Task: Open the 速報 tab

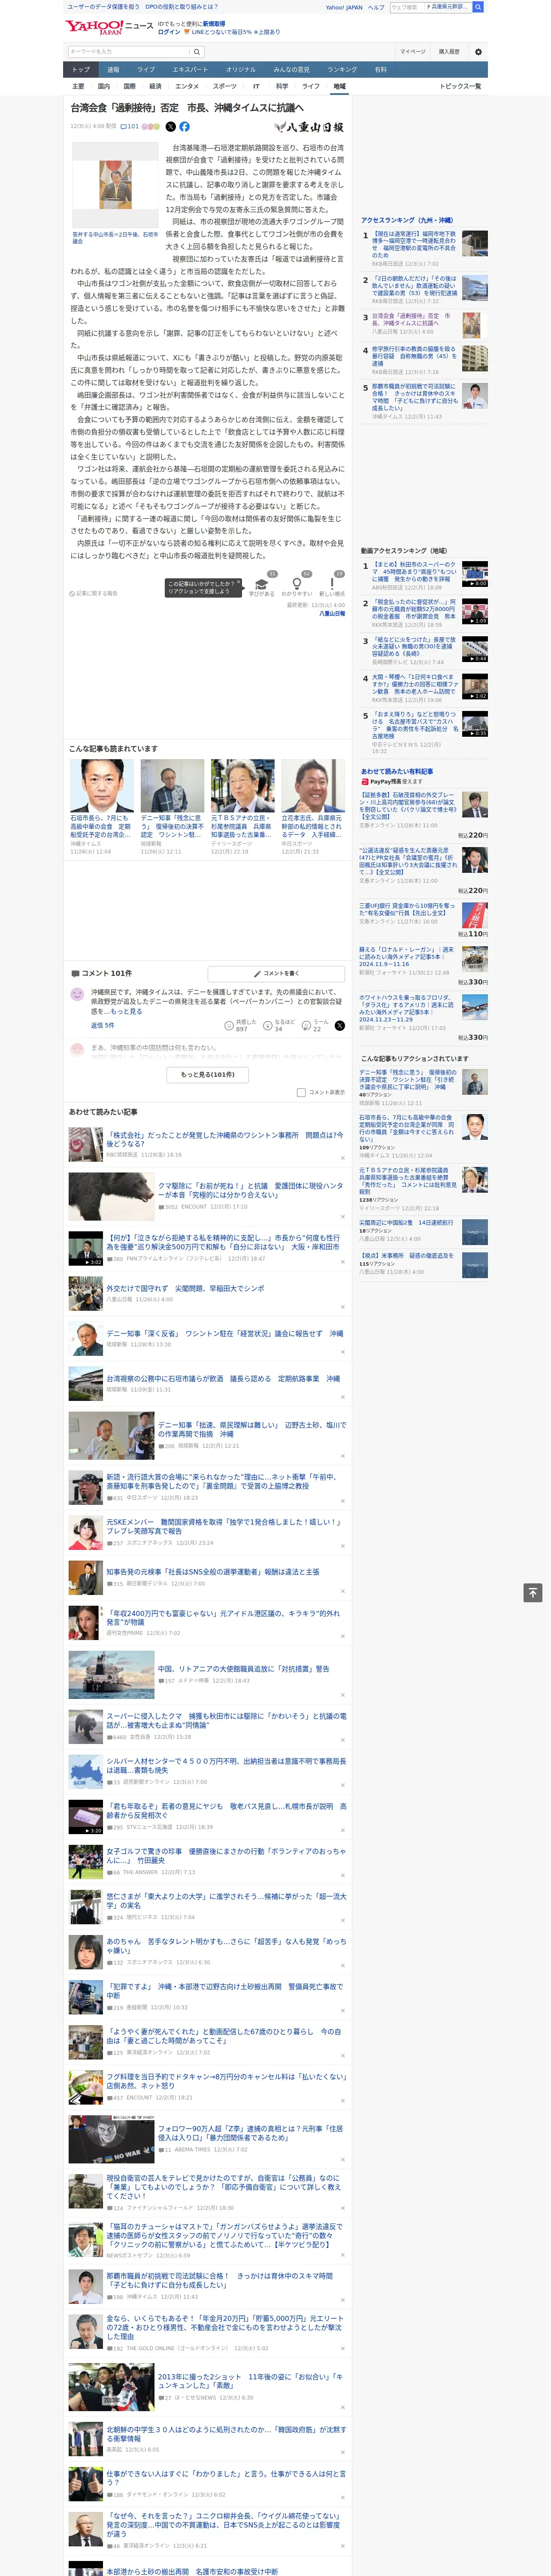Action: point(113,70)
